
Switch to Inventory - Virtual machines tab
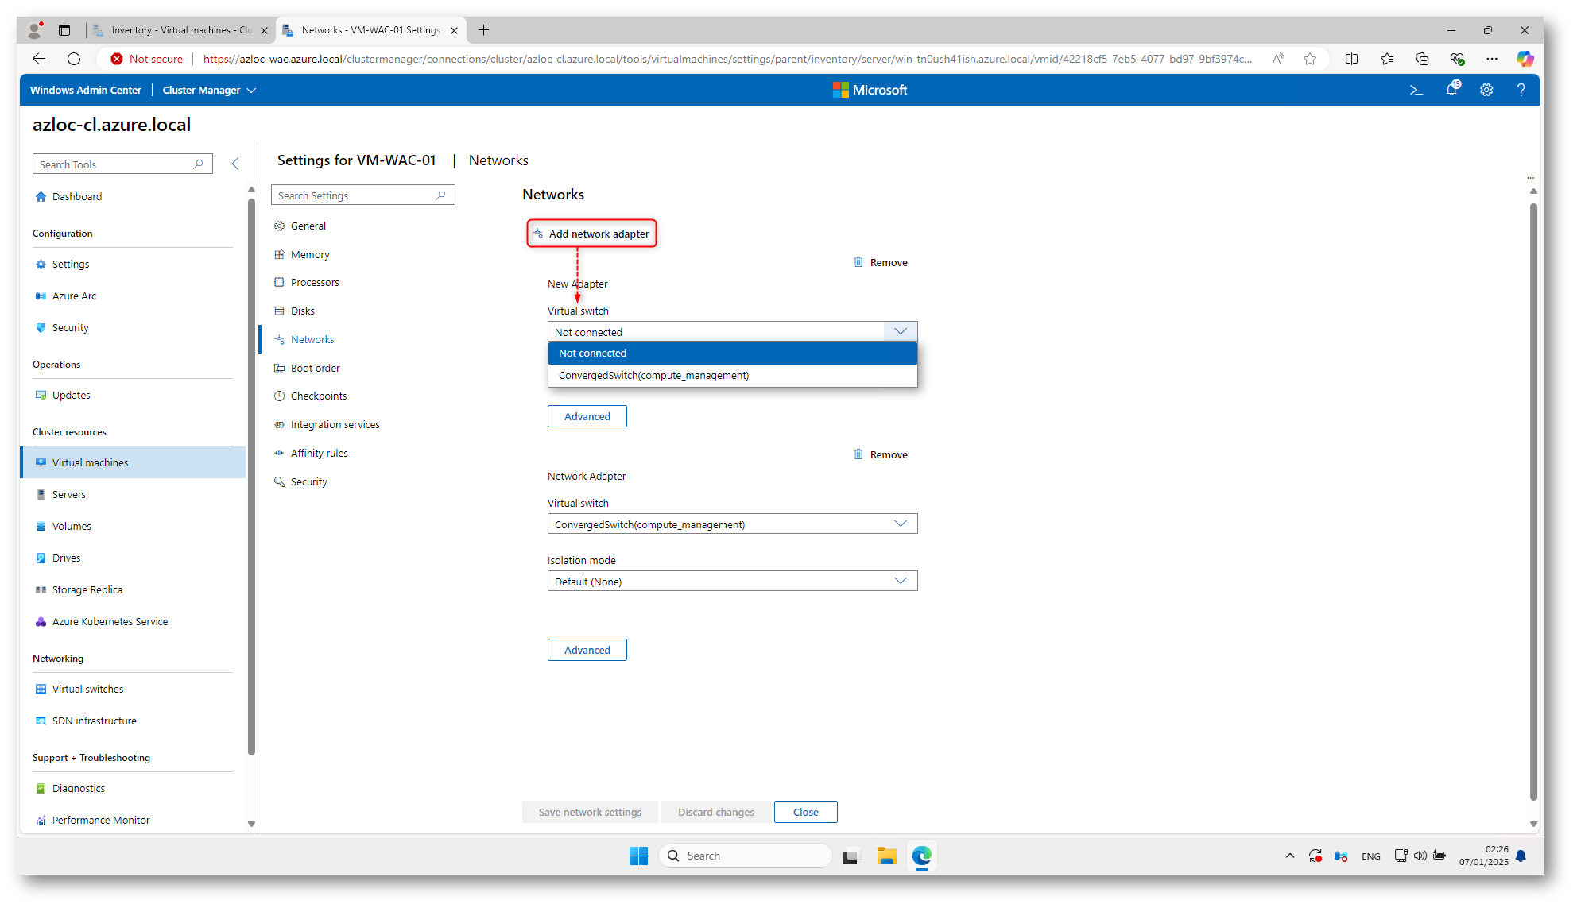180,30
